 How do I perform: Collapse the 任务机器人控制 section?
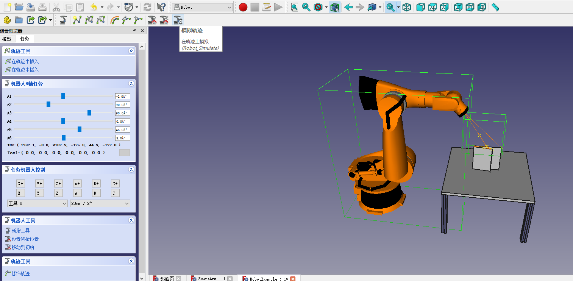[x=131, y=170]
